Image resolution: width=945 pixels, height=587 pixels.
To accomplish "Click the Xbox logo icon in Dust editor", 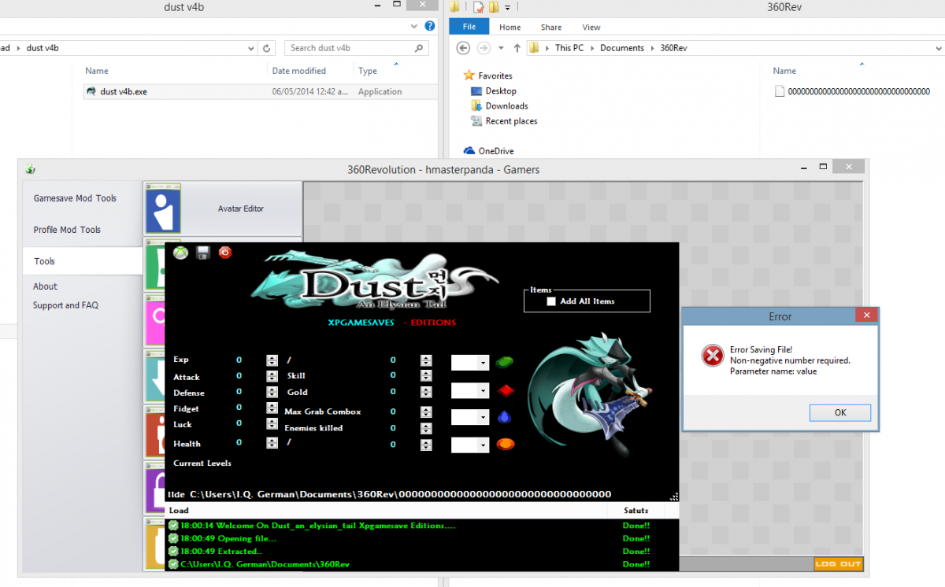I will [x=180, y=253].
